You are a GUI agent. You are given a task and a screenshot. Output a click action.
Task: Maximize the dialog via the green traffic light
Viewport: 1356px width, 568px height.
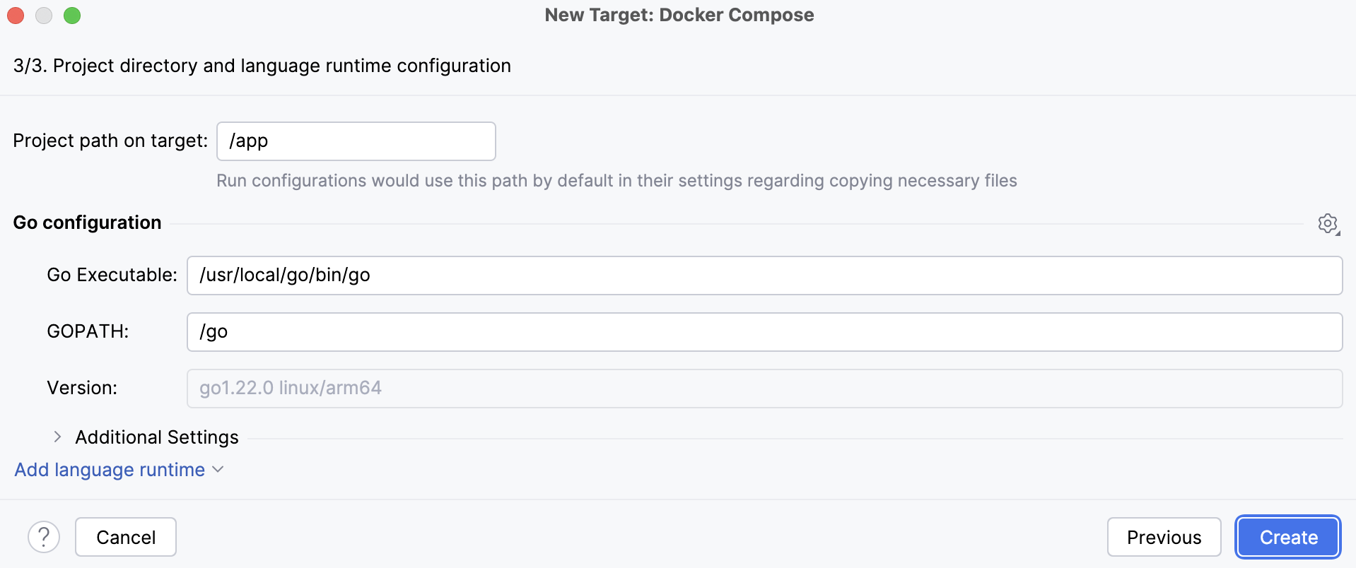tap(71, 15)
